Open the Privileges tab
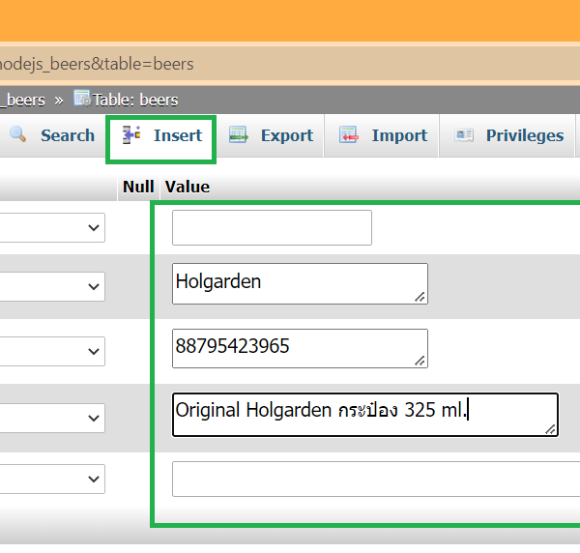The image size is (580, 553). [524, 135]
